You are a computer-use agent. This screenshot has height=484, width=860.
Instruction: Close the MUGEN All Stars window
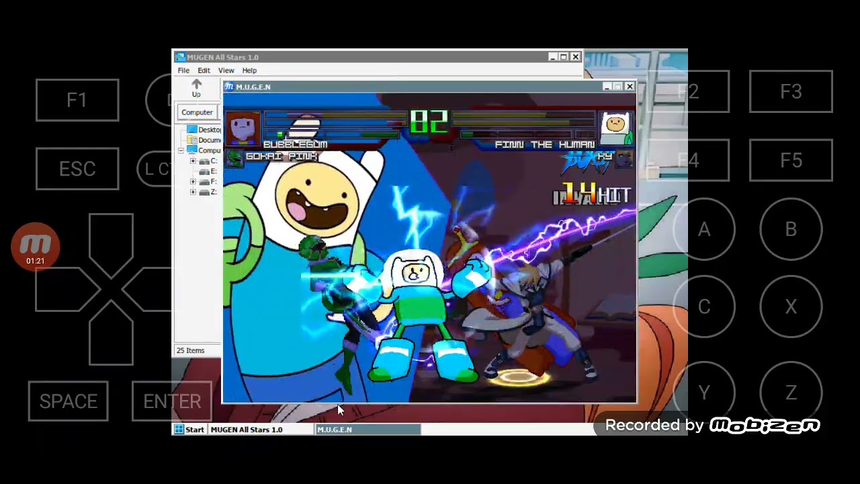pyautogui.click(x=575, y=57)
